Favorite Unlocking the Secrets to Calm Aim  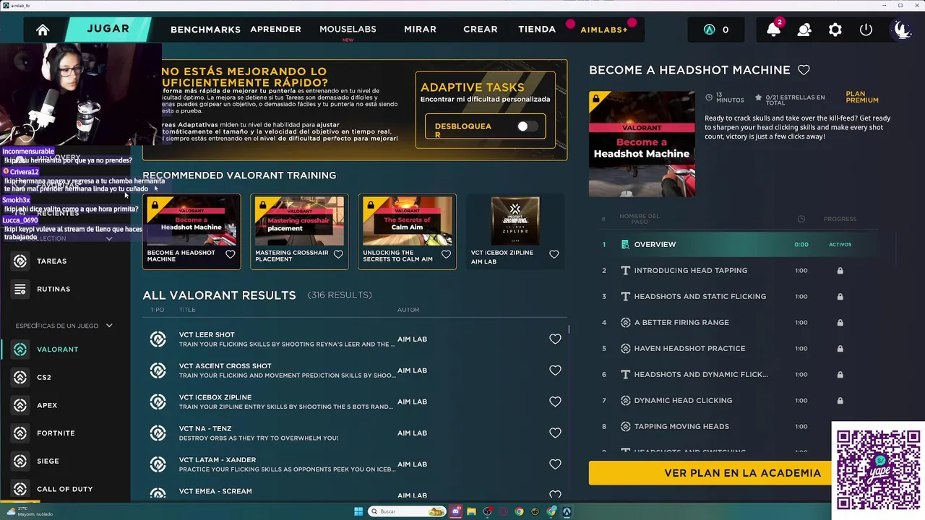click(x=446, y=254)
